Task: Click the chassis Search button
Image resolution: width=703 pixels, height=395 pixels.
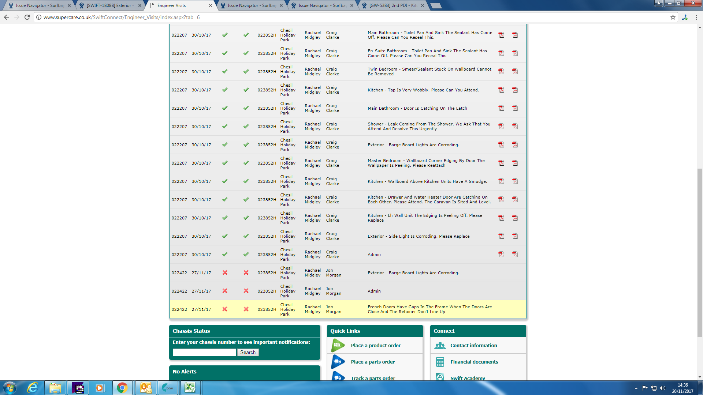Action: (248, 352)
